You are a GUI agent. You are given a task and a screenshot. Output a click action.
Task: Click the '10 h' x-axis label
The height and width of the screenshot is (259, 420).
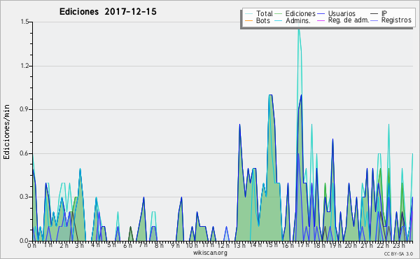point(192,246)
